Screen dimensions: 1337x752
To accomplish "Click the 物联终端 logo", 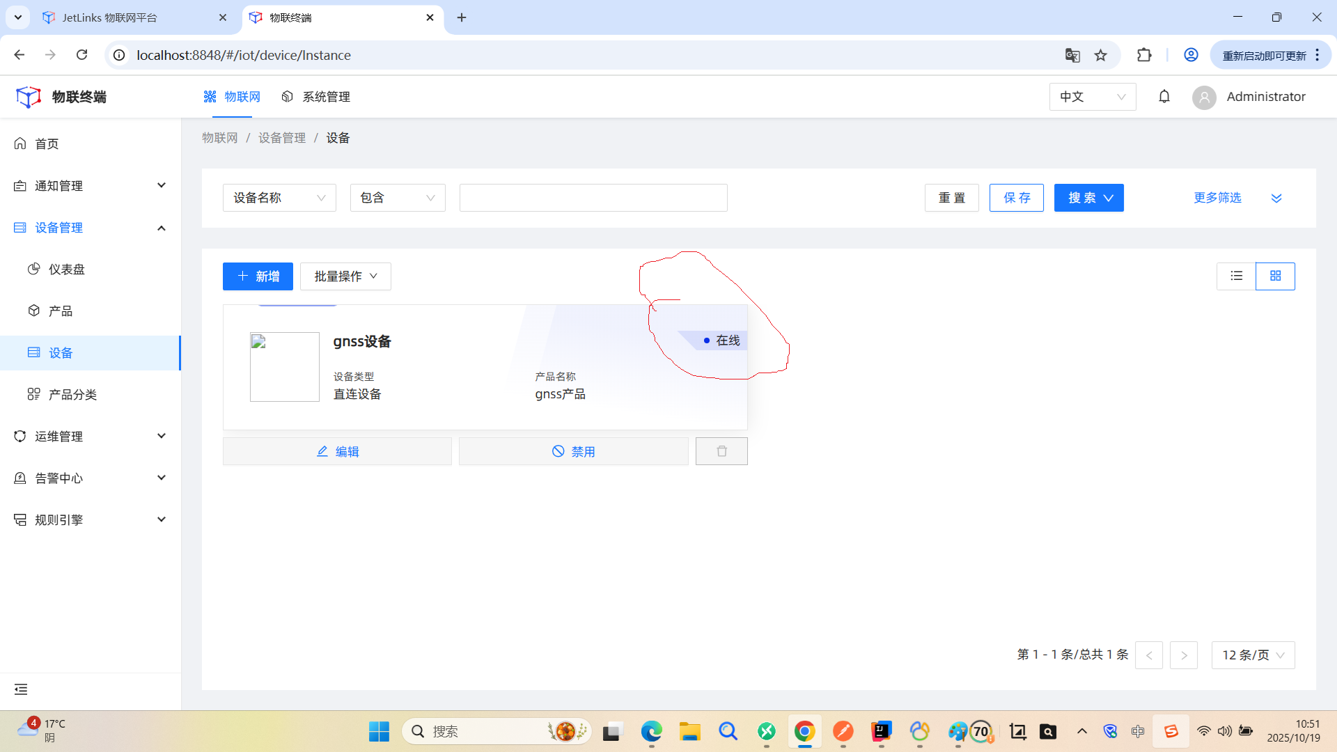I will (x=61, y=97).
